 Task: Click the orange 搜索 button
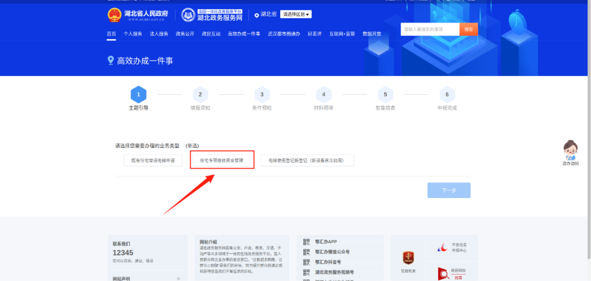(468, 29)
